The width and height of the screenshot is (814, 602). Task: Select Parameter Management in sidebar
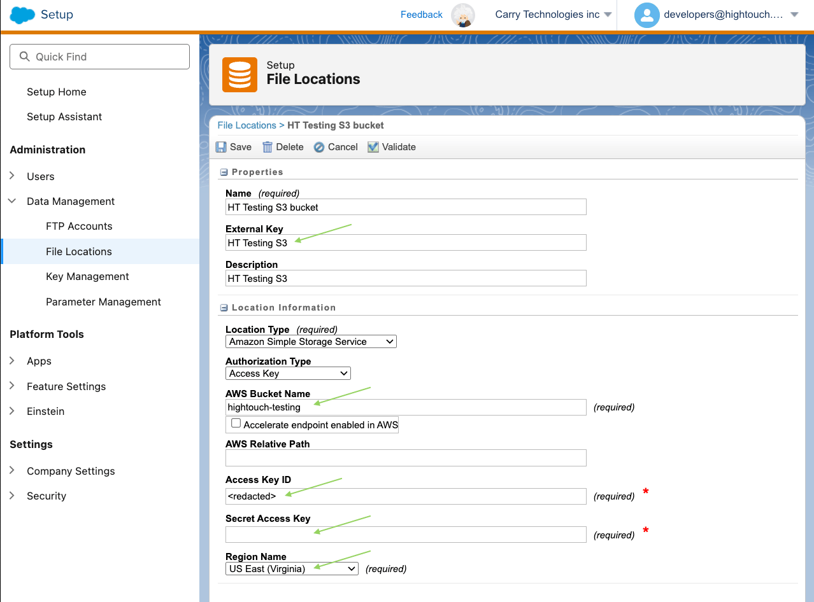coord(103,302)
